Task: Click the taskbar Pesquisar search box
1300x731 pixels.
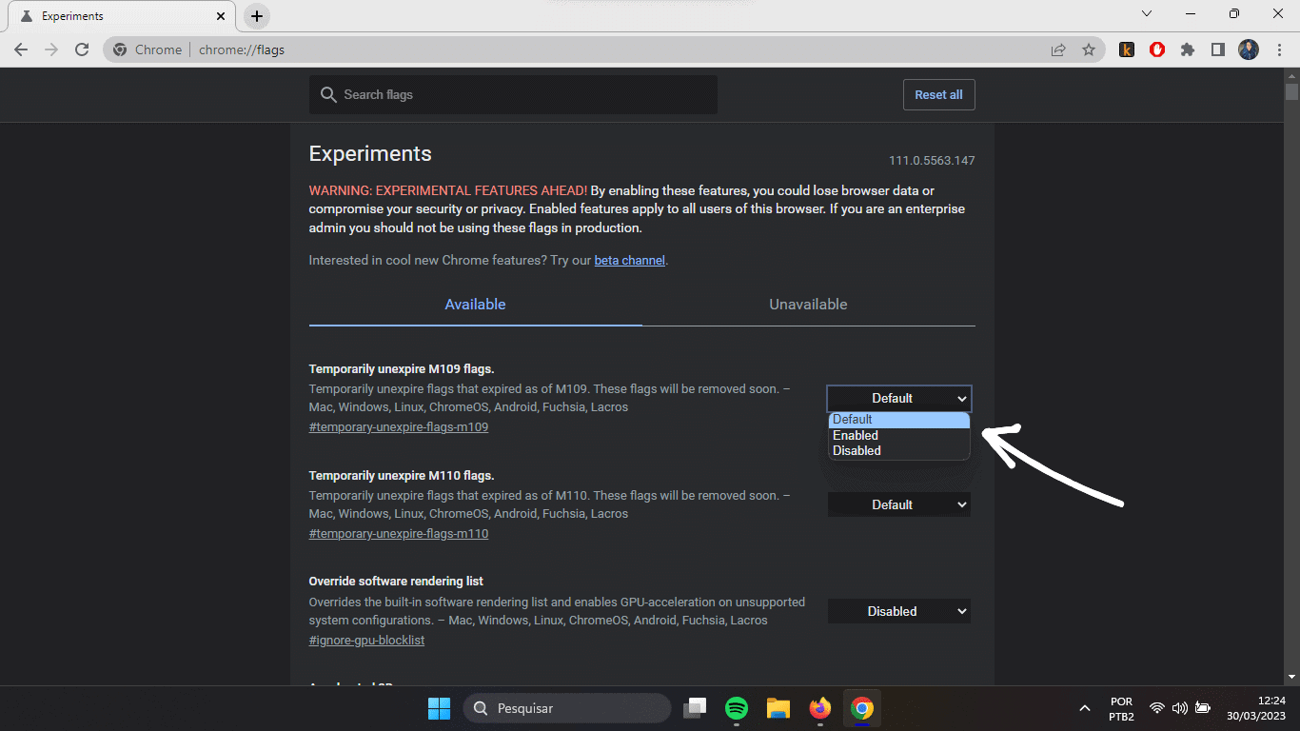Action: coord(567,708)
